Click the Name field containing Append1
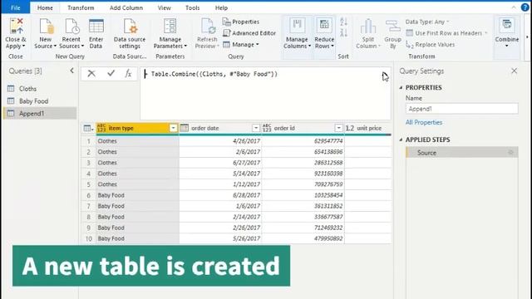 [462, 109]
